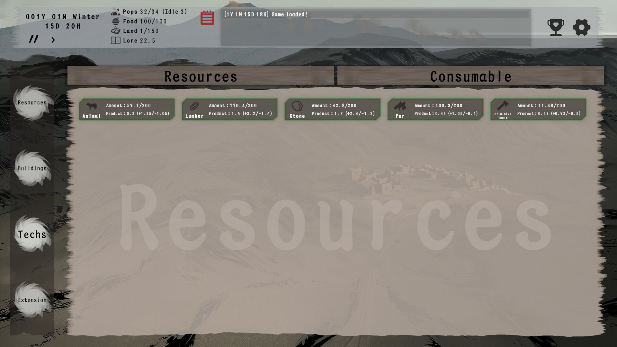Switch to the Resources tab
Viewport: 617px width, 347px height.
pos(201,76)
